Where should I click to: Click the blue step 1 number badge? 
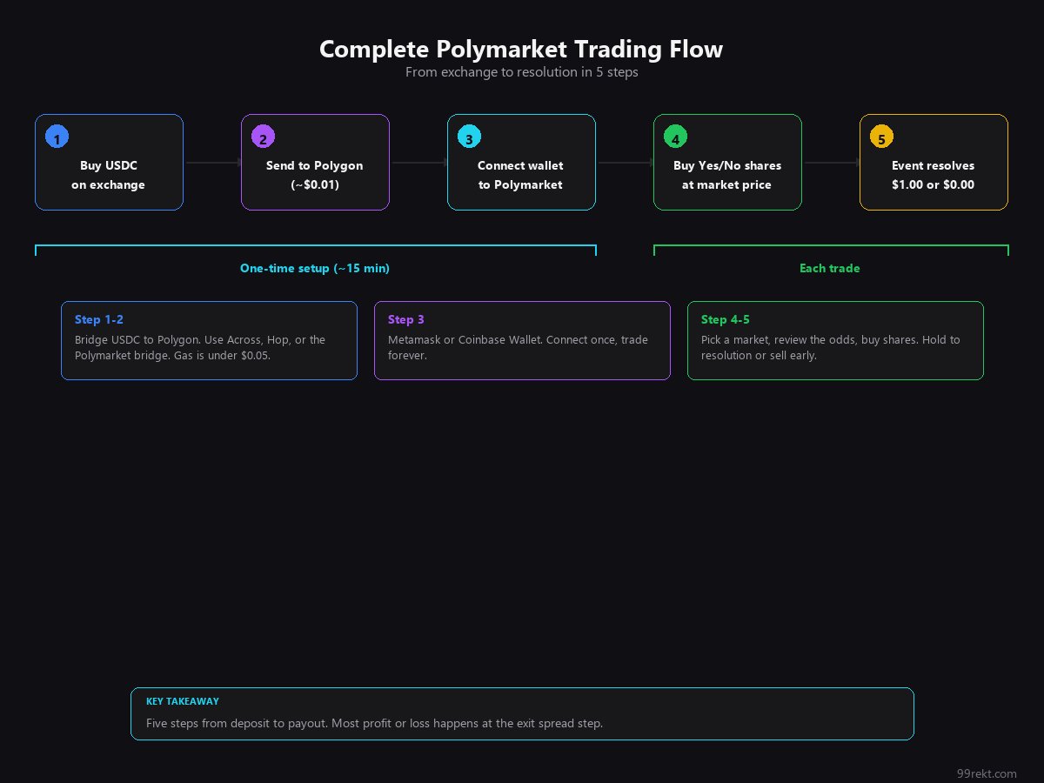[x=57, y=137]
